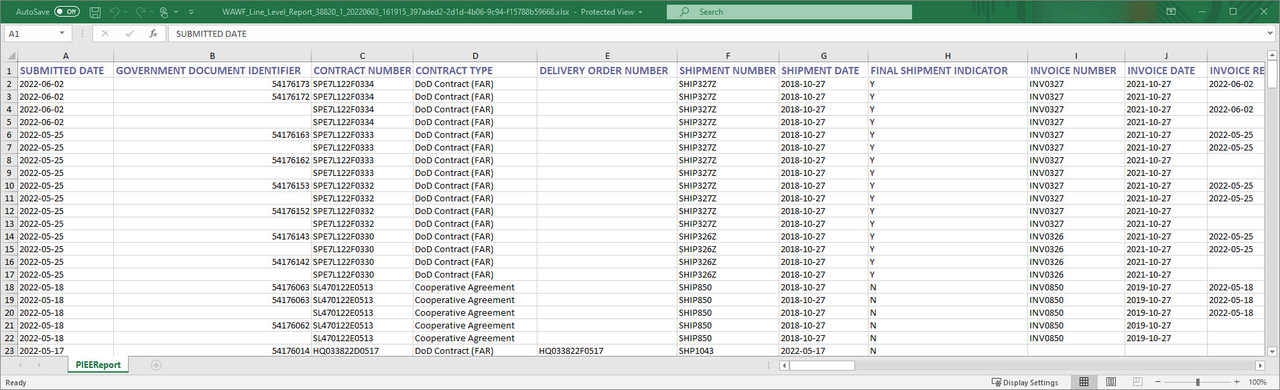Open Customize Quick Access Toolbar dropdown
This screenshot has width=1280, height=390.
[191, 12]
